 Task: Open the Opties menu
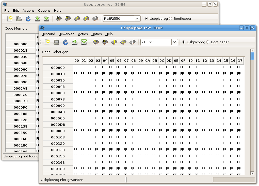pyautogui.click(x=96, y=34)
